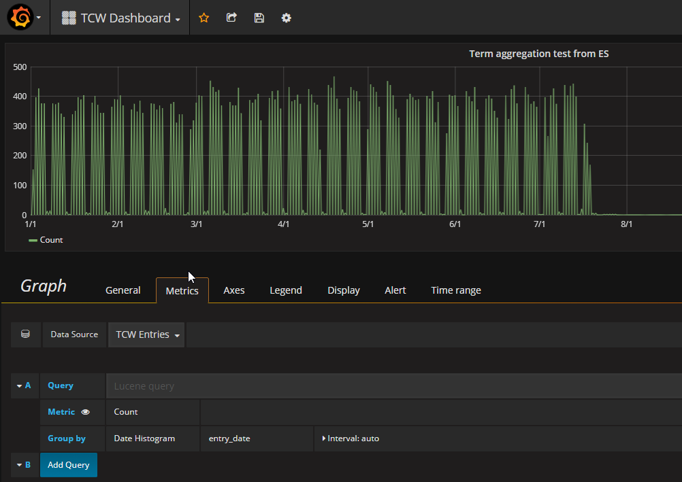
Task: Click the dashboard picker grid icon
Action: coord(69,17)
